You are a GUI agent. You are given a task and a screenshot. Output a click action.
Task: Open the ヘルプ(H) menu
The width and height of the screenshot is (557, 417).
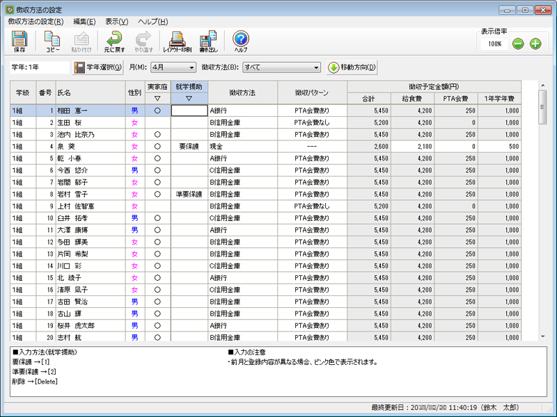[152, 22]
